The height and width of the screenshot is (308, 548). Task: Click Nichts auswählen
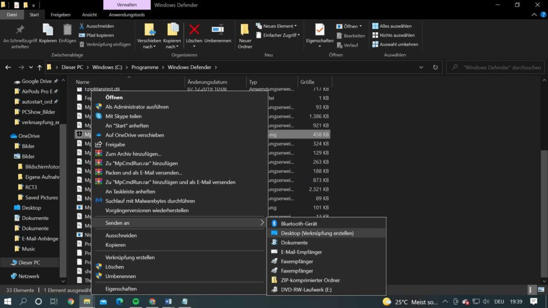point(393,35)
